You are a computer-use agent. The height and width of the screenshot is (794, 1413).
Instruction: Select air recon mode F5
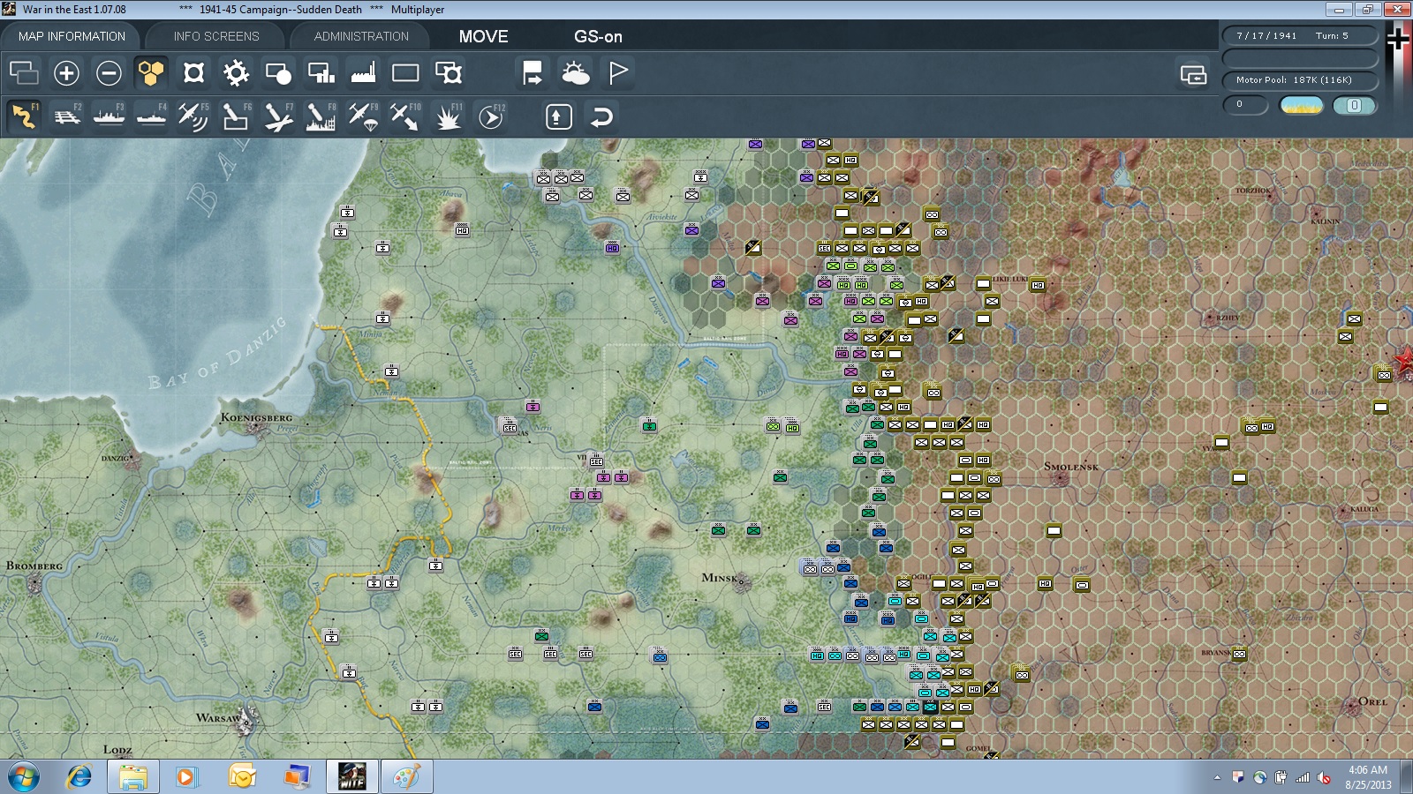[193, 116]
